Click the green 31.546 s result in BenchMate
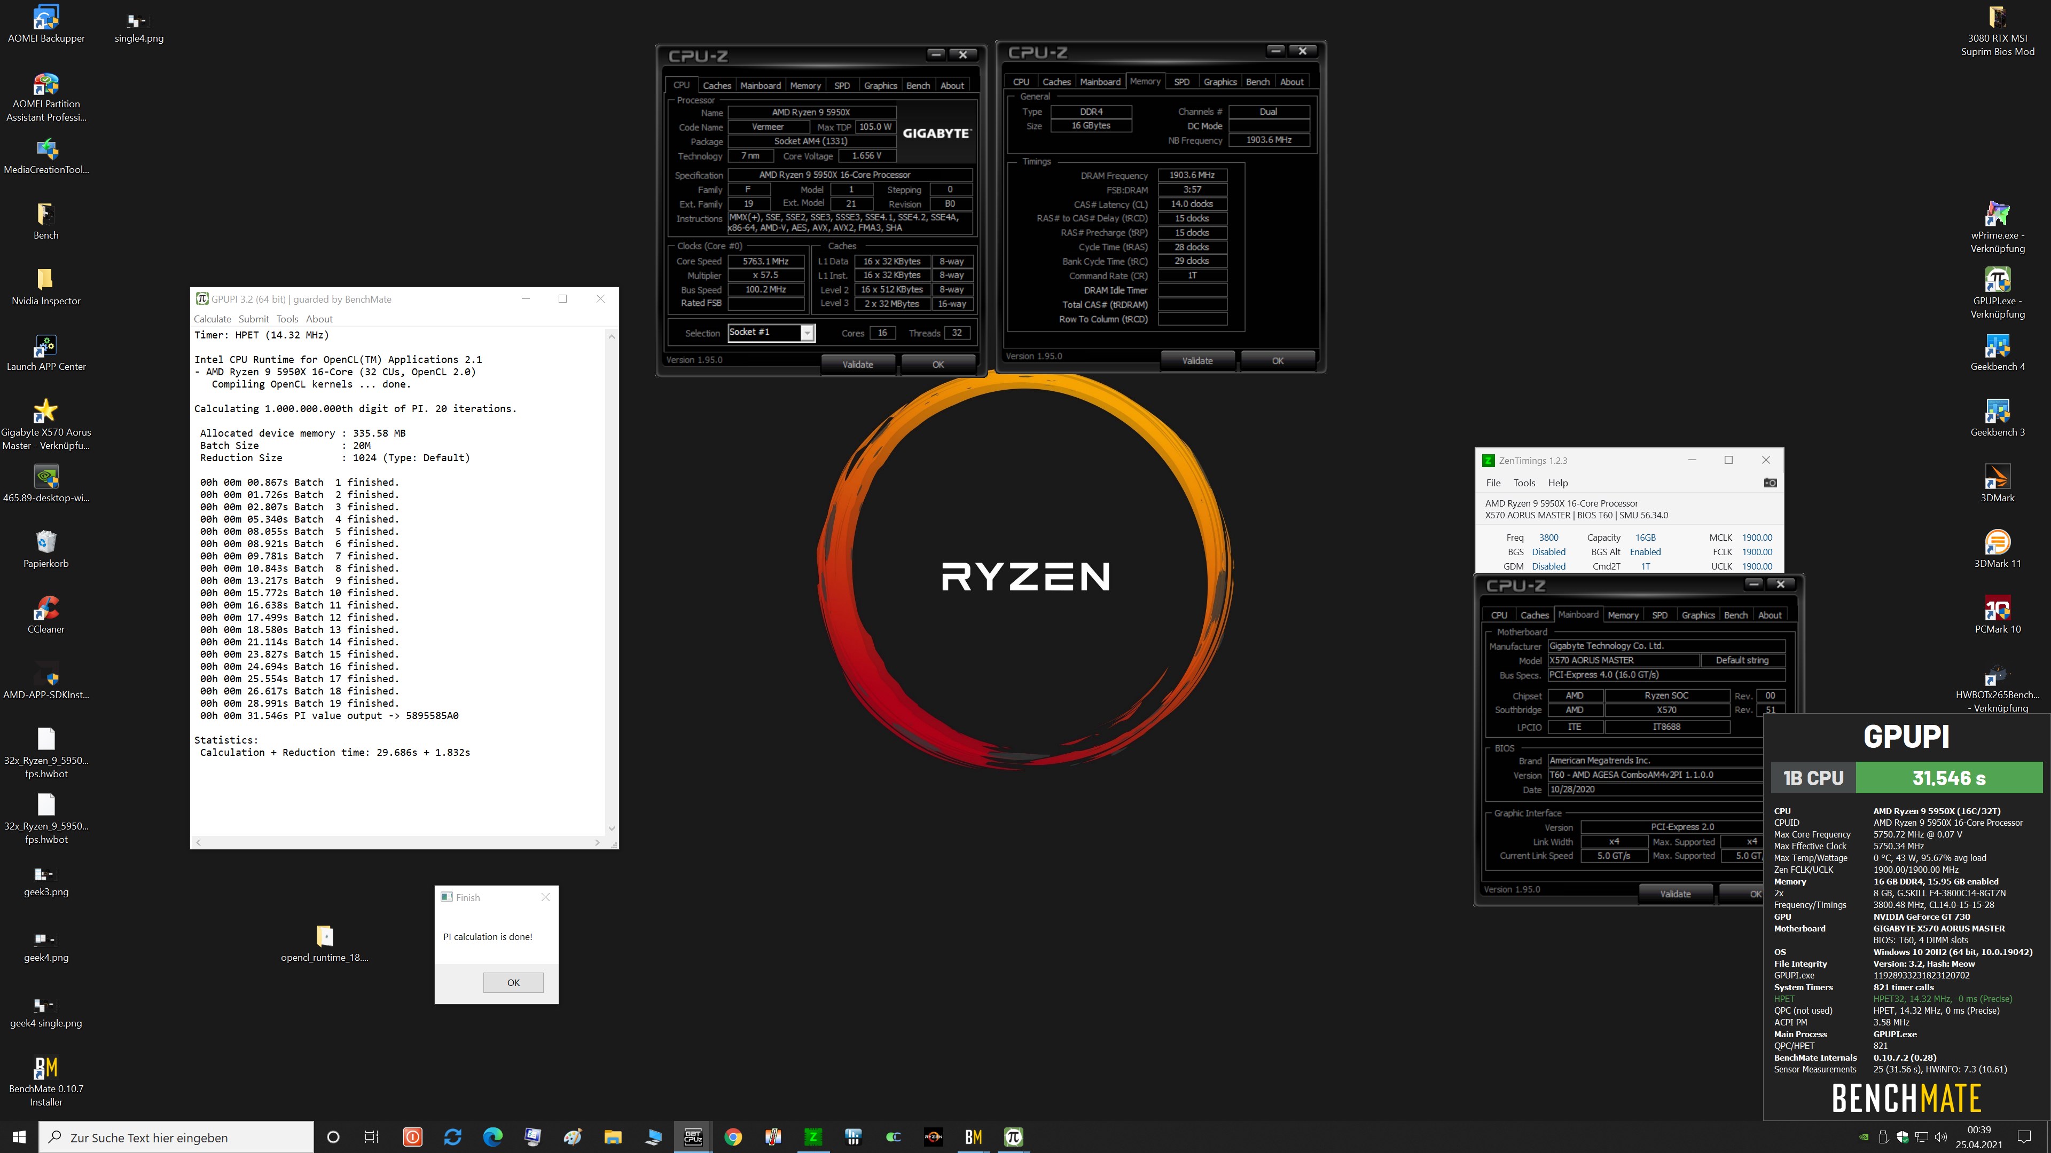This screenshot has width=2051, height=1153. (x=1948, y=777)
